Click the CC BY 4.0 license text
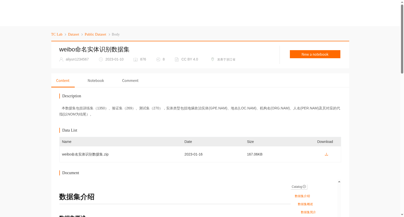The image size is (404, 217). [190, 59]
